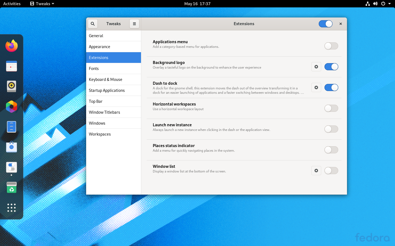Enable Launch new instance extension
This screenshot has width=395, height=246.
point(331,129)
